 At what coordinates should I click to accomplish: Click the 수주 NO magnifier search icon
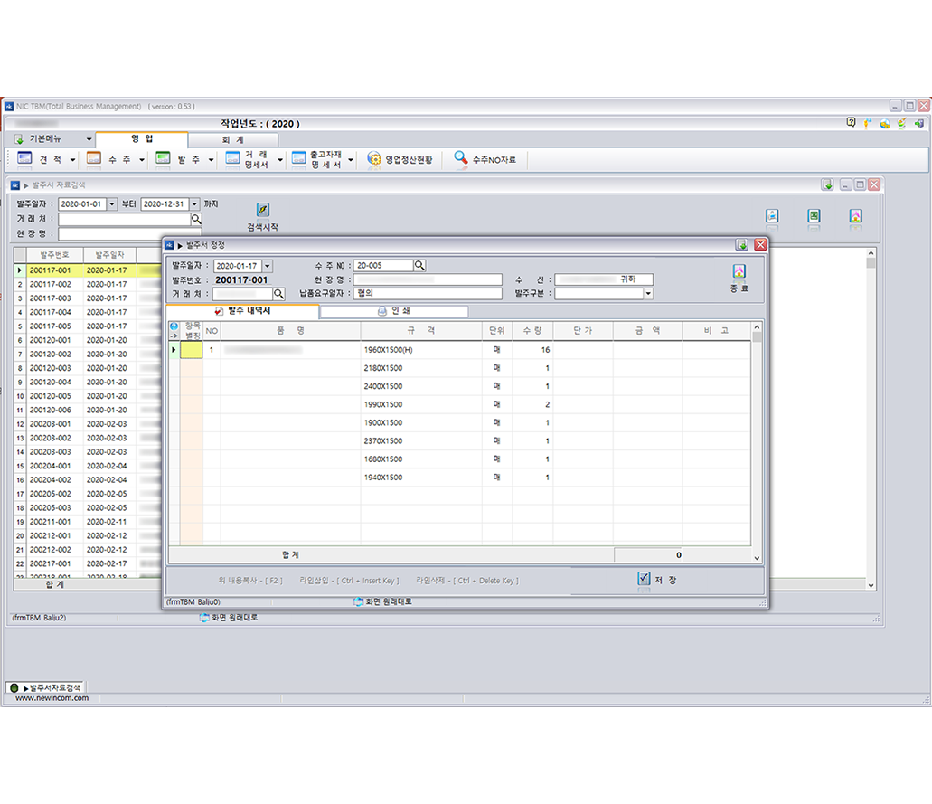point(419,266)
